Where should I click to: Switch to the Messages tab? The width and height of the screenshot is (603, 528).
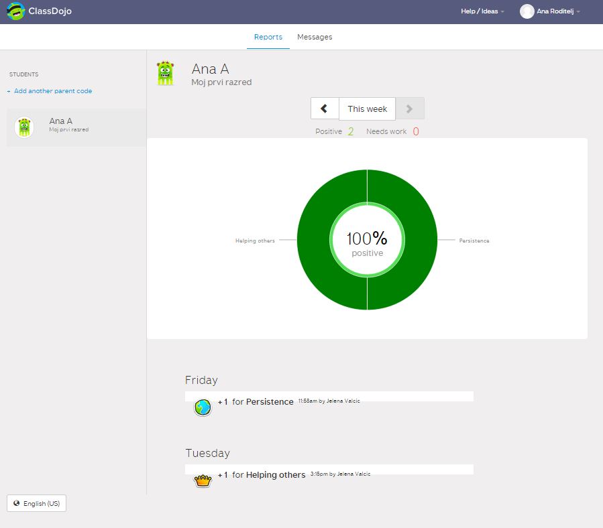tap(315, 37)
